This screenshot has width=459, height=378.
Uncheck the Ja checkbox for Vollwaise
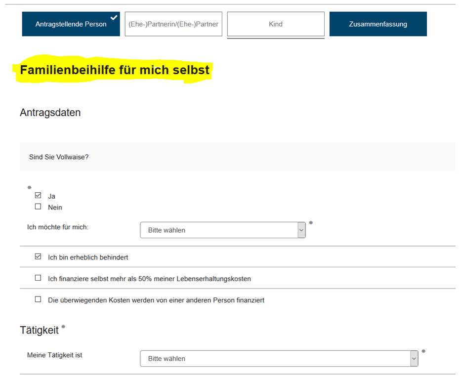(x=38, y=196)
